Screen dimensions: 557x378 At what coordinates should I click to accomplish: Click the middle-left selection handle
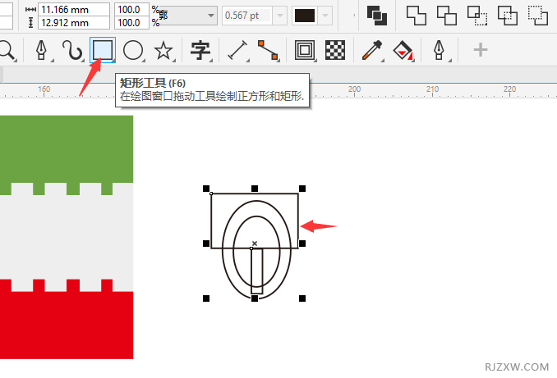206,244
